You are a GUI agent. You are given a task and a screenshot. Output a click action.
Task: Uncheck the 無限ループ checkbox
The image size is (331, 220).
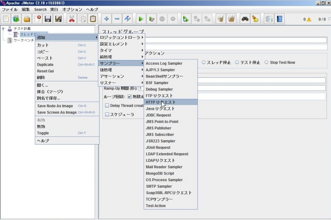pyautogui.click(x=130, y=97)
